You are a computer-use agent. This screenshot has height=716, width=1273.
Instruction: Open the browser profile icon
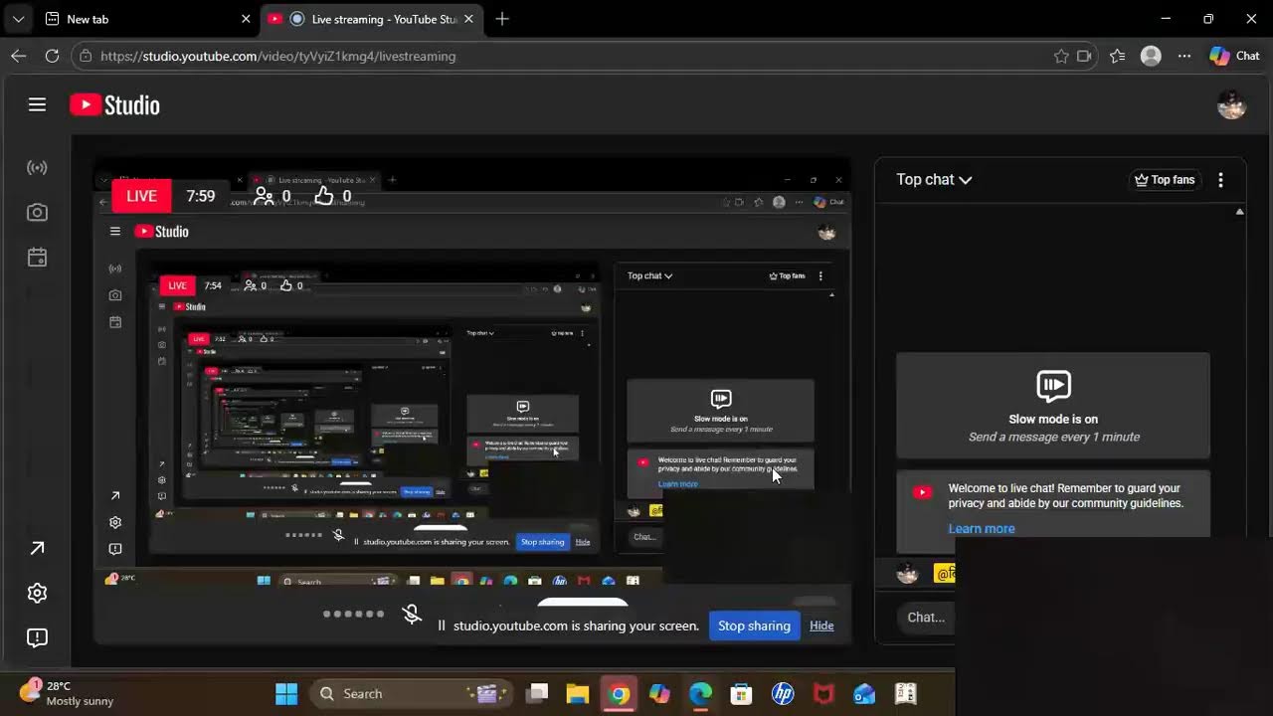(x=1151, y=56)
